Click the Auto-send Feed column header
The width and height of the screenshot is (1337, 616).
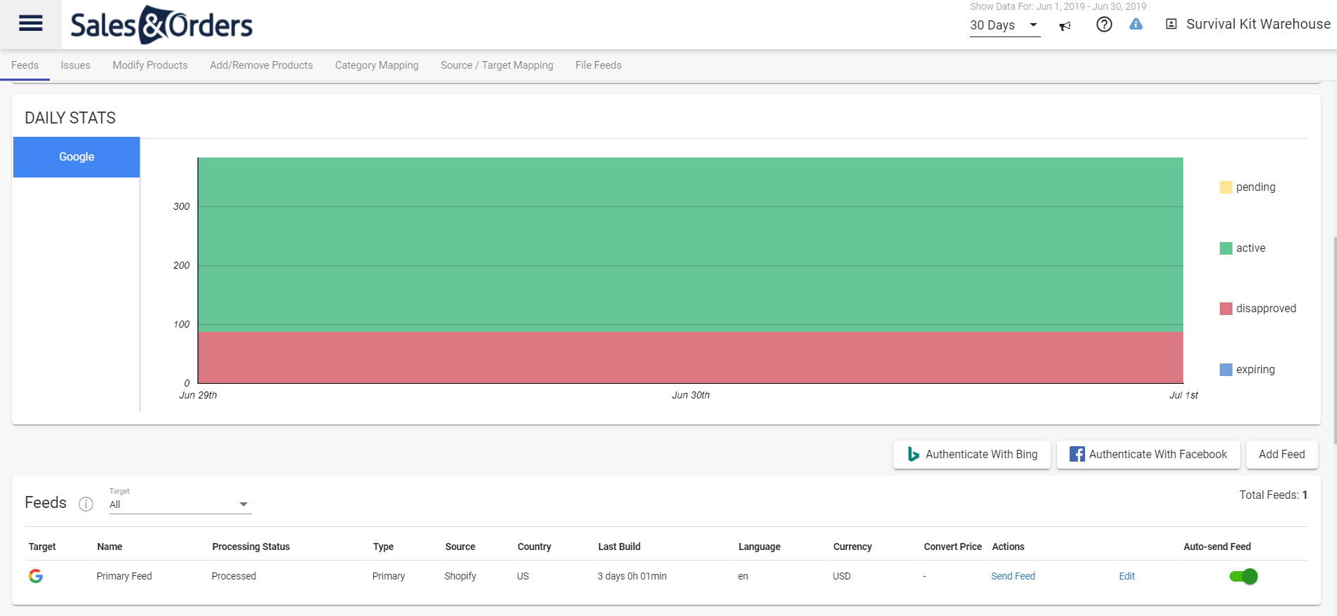(x=1217, y=547)
